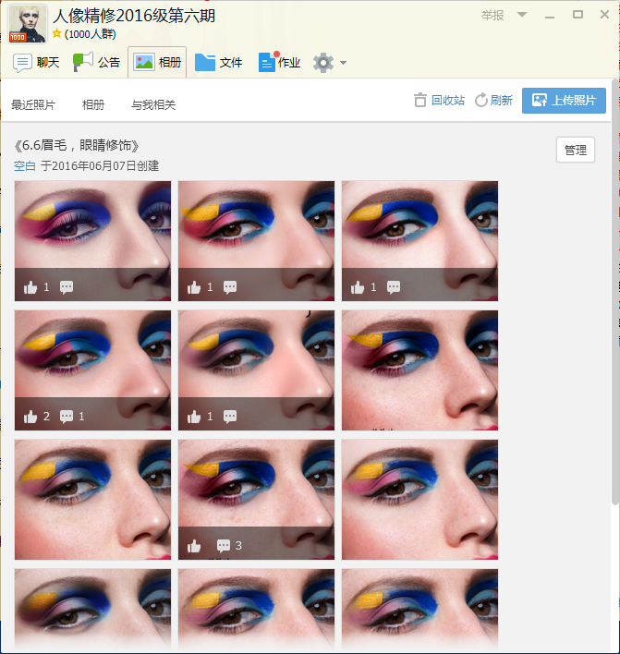Like second photo in second row
This screenshot has width=620, height=654.
(x=194, y=417)
